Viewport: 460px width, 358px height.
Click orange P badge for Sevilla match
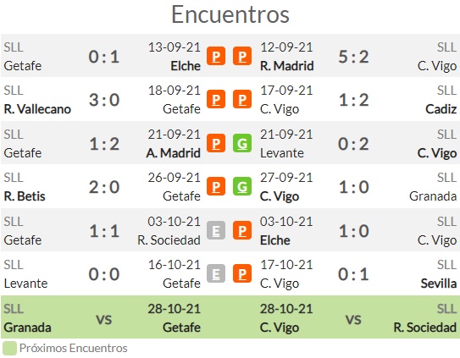(242, 273)
